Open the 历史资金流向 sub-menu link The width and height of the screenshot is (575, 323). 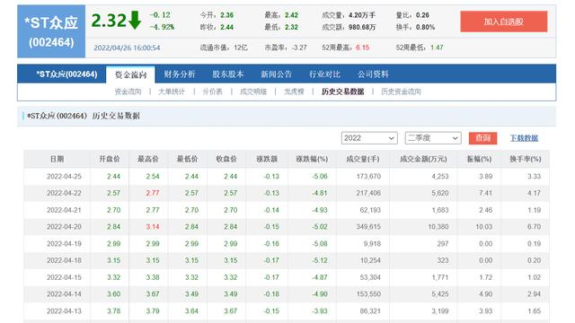(401, 92)
